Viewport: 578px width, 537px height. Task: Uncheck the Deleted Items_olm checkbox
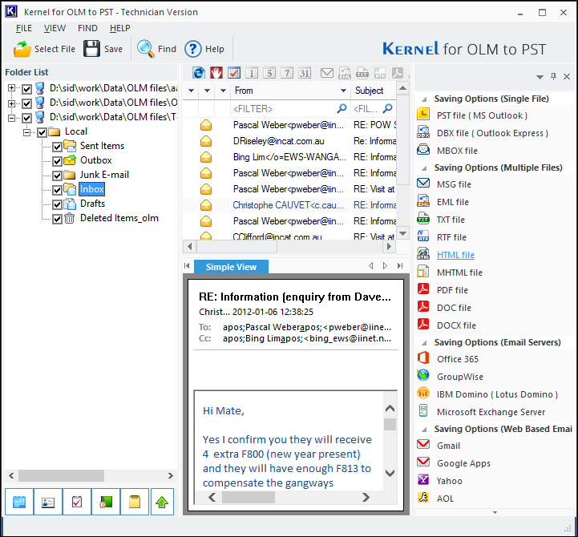click(x=57, y=219)
